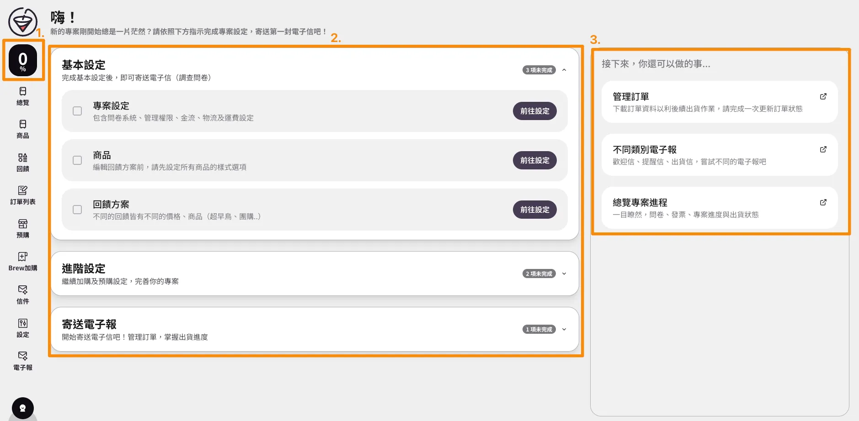Click the 0% progress indicator
Image resolution: width=859 pixels, height=421 pixels.
[x=23, y=60]
